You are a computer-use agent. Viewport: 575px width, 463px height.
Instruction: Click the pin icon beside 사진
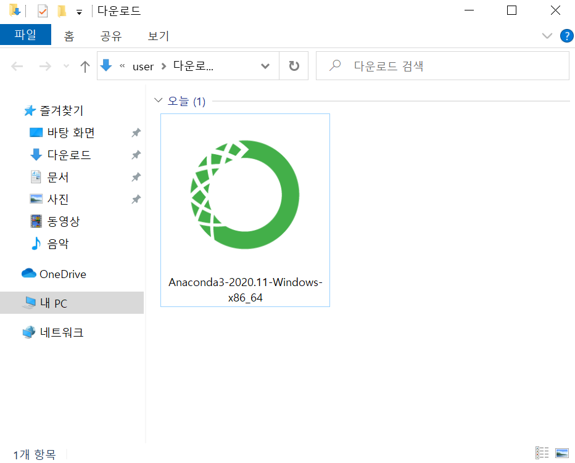coord(136,199)
